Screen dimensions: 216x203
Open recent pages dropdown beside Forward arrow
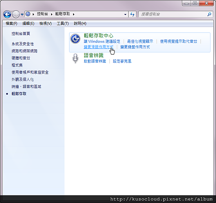click(22, 14)
